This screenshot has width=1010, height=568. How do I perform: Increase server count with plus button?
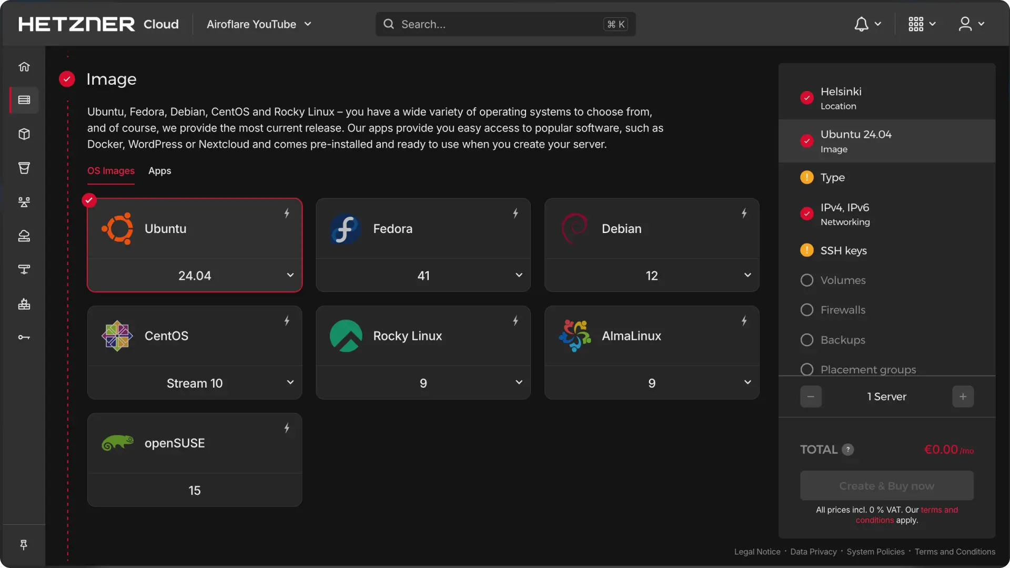[963, 397]
